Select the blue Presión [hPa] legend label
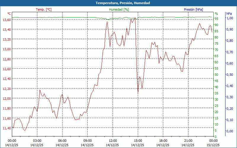Viewport: 237px width, 148px height. click(x=193, y=9)
